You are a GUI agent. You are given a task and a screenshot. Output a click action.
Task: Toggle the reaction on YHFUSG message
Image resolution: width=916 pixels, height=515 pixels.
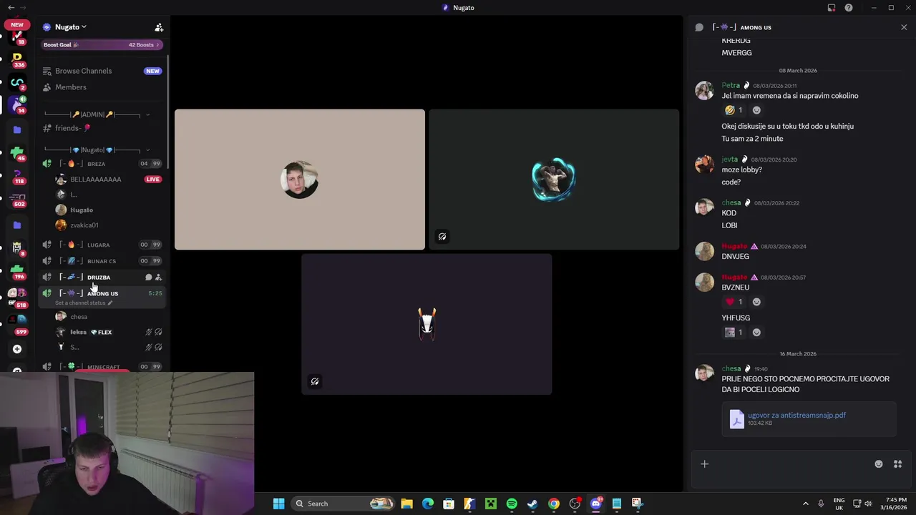734,333
